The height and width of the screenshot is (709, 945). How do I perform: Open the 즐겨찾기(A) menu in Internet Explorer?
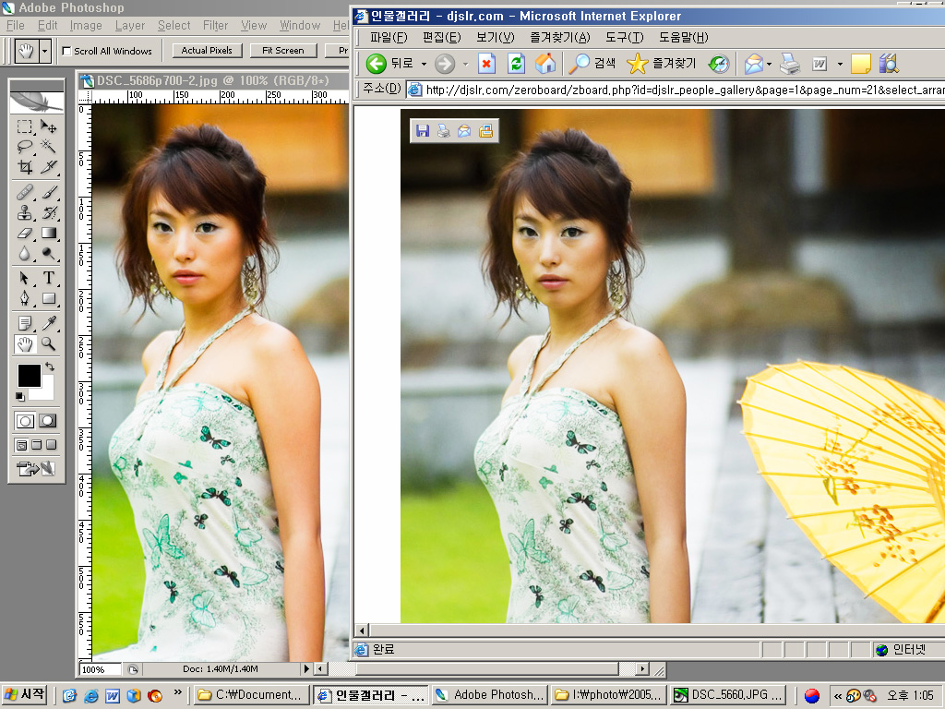(x=559, y=37)
